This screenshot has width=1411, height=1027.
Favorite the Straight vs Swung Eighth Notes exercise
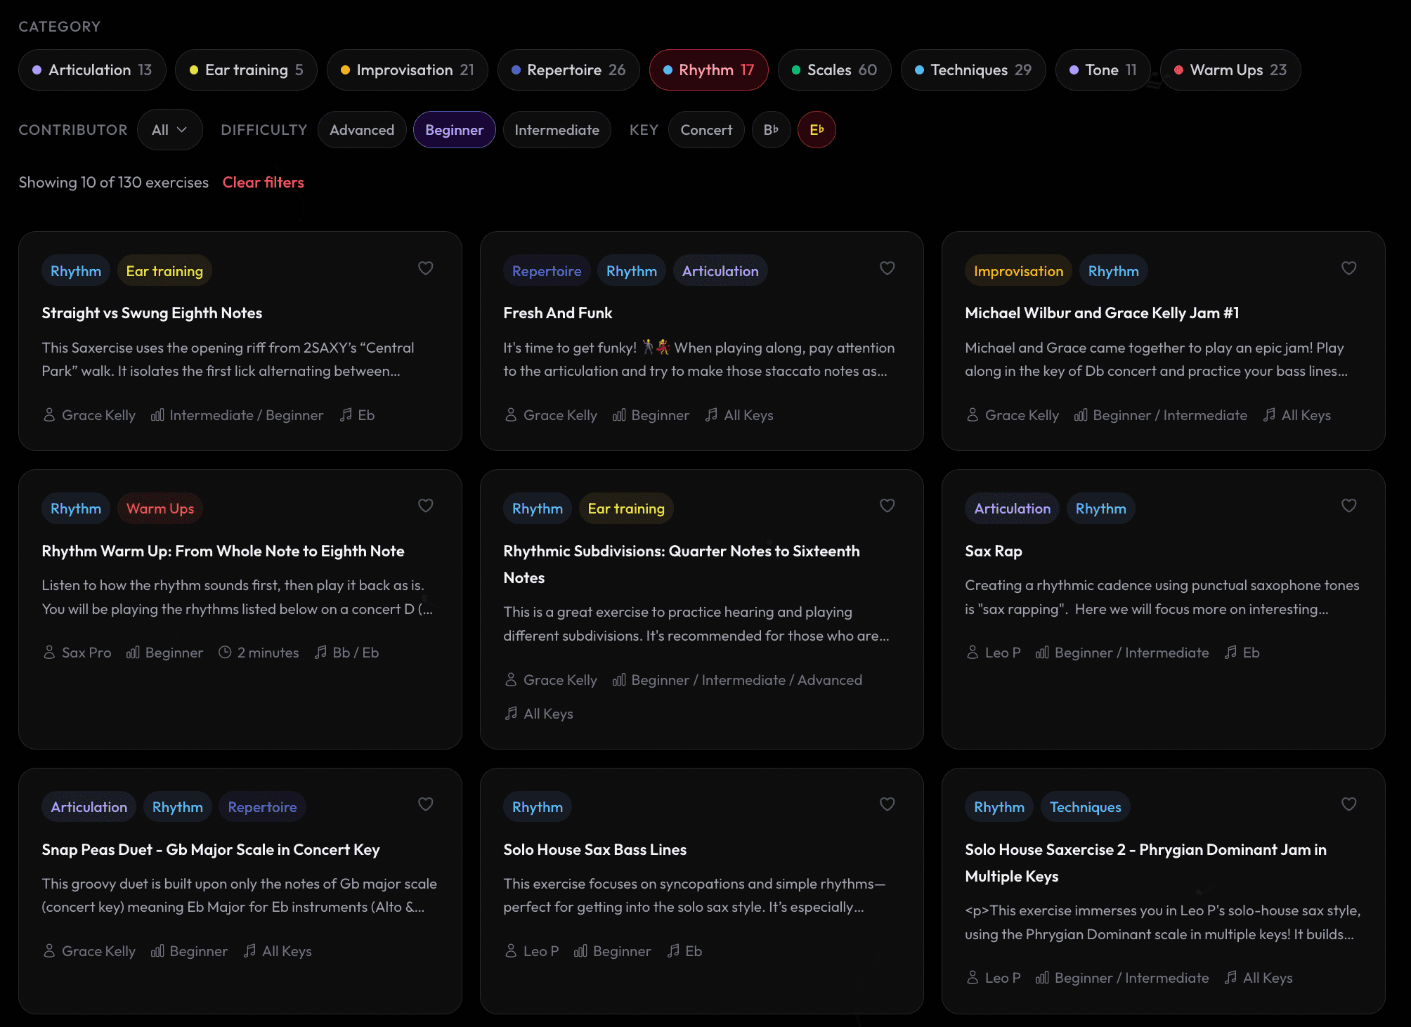pos(426,268)
